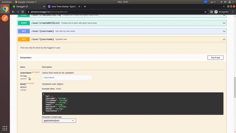The height and width of the screenshot is (133, 236).
Task: Click the /user/createWithList path text
Action: (x=45, y=23)
